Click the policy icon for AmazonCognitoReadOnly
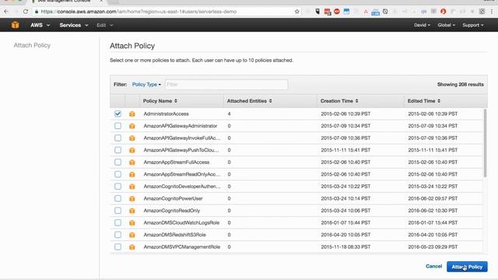This screenshot has width=498, height=280. 132,211
